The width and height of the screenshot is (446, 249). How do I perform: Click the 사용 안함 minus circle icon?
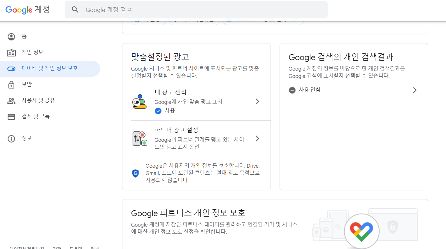tap(292, 90)
